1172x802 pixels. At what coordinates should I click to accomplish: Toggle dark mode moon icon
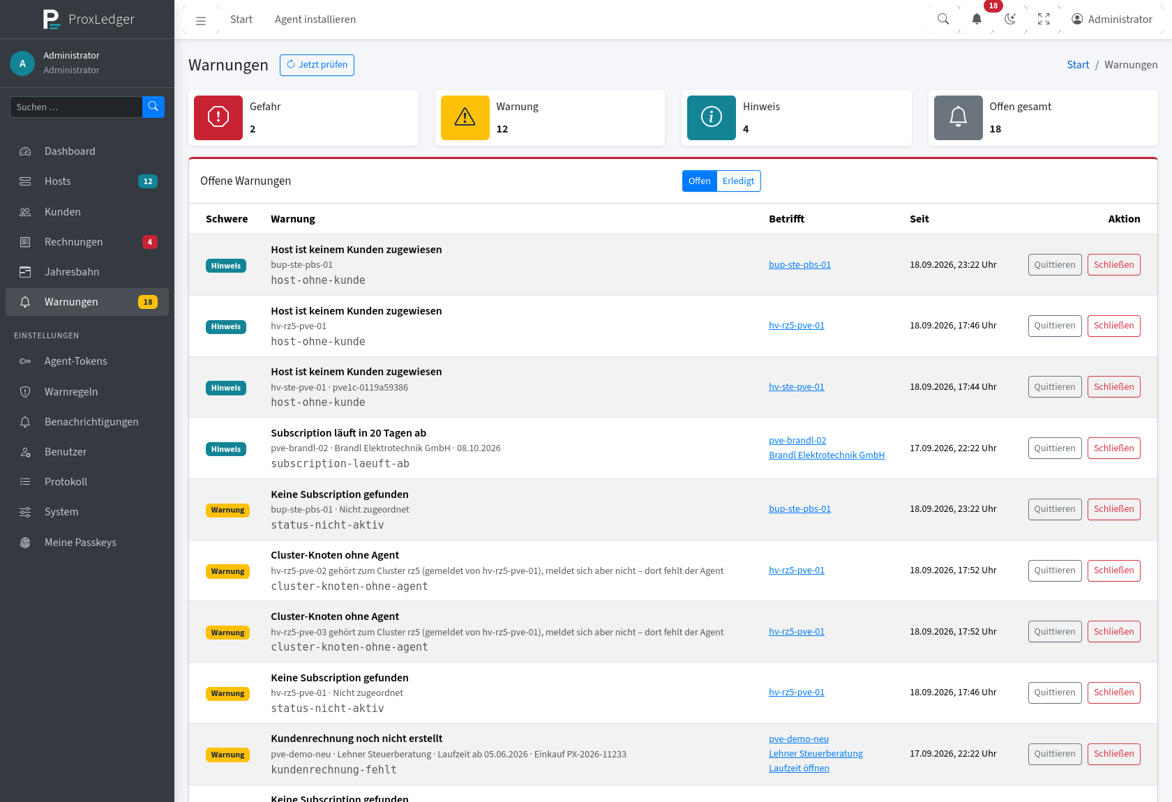[x=1010, y=20]
